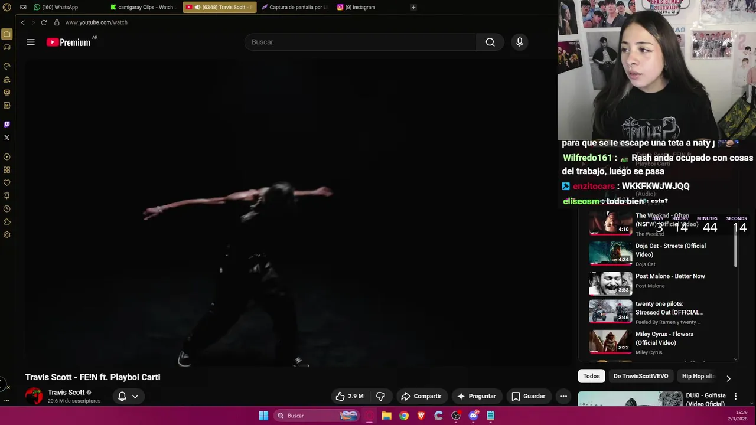Switch to camigaray Clips tab
756x425 pixels.
point(144,7)
